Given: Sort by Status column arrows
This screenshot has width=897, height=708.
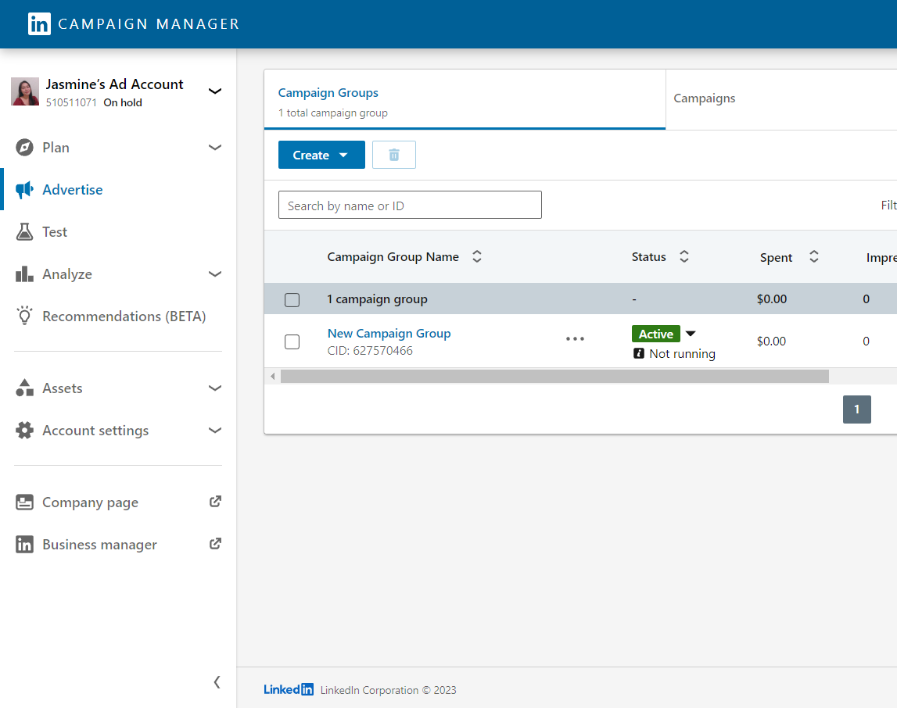Looking at the screenshot, I should tap(684, 256).
